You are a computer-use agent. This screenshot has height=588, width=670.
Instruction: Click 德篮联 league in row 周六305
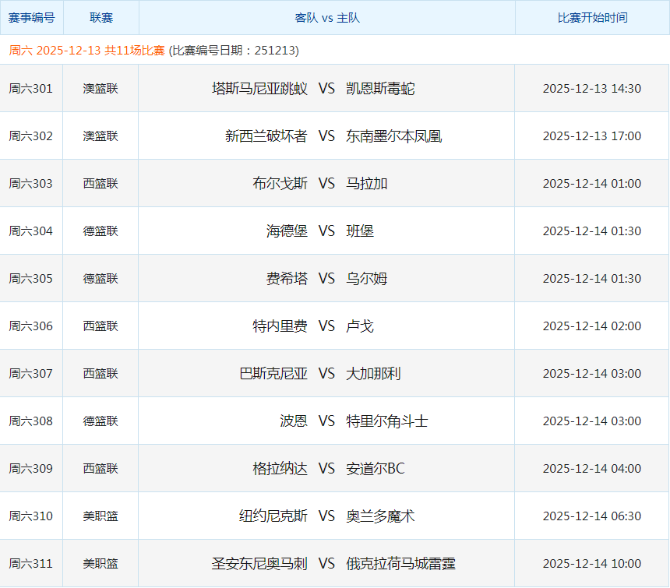tap(100, 279)
